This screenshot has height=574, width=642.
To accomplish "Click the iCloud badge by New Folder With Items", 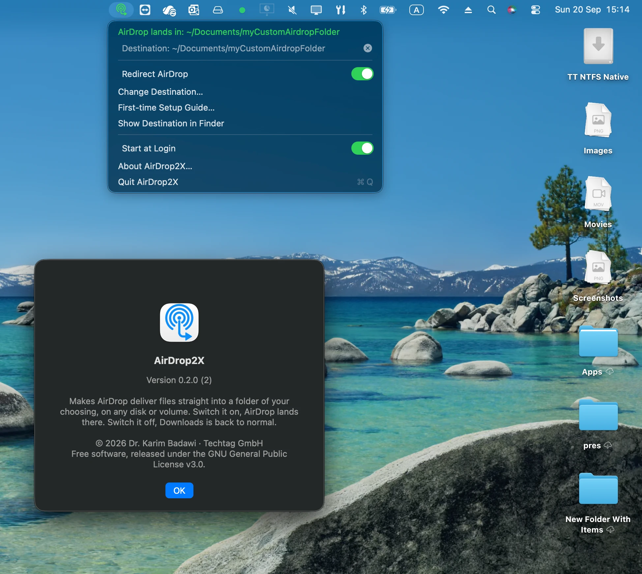I will click(610, 530).
